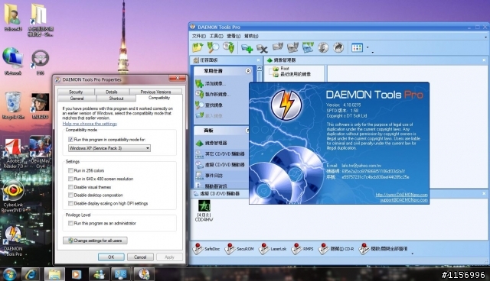Open Internet Explorer from the taskbar
The image size is (490, 281).
[x=31, y=274]
